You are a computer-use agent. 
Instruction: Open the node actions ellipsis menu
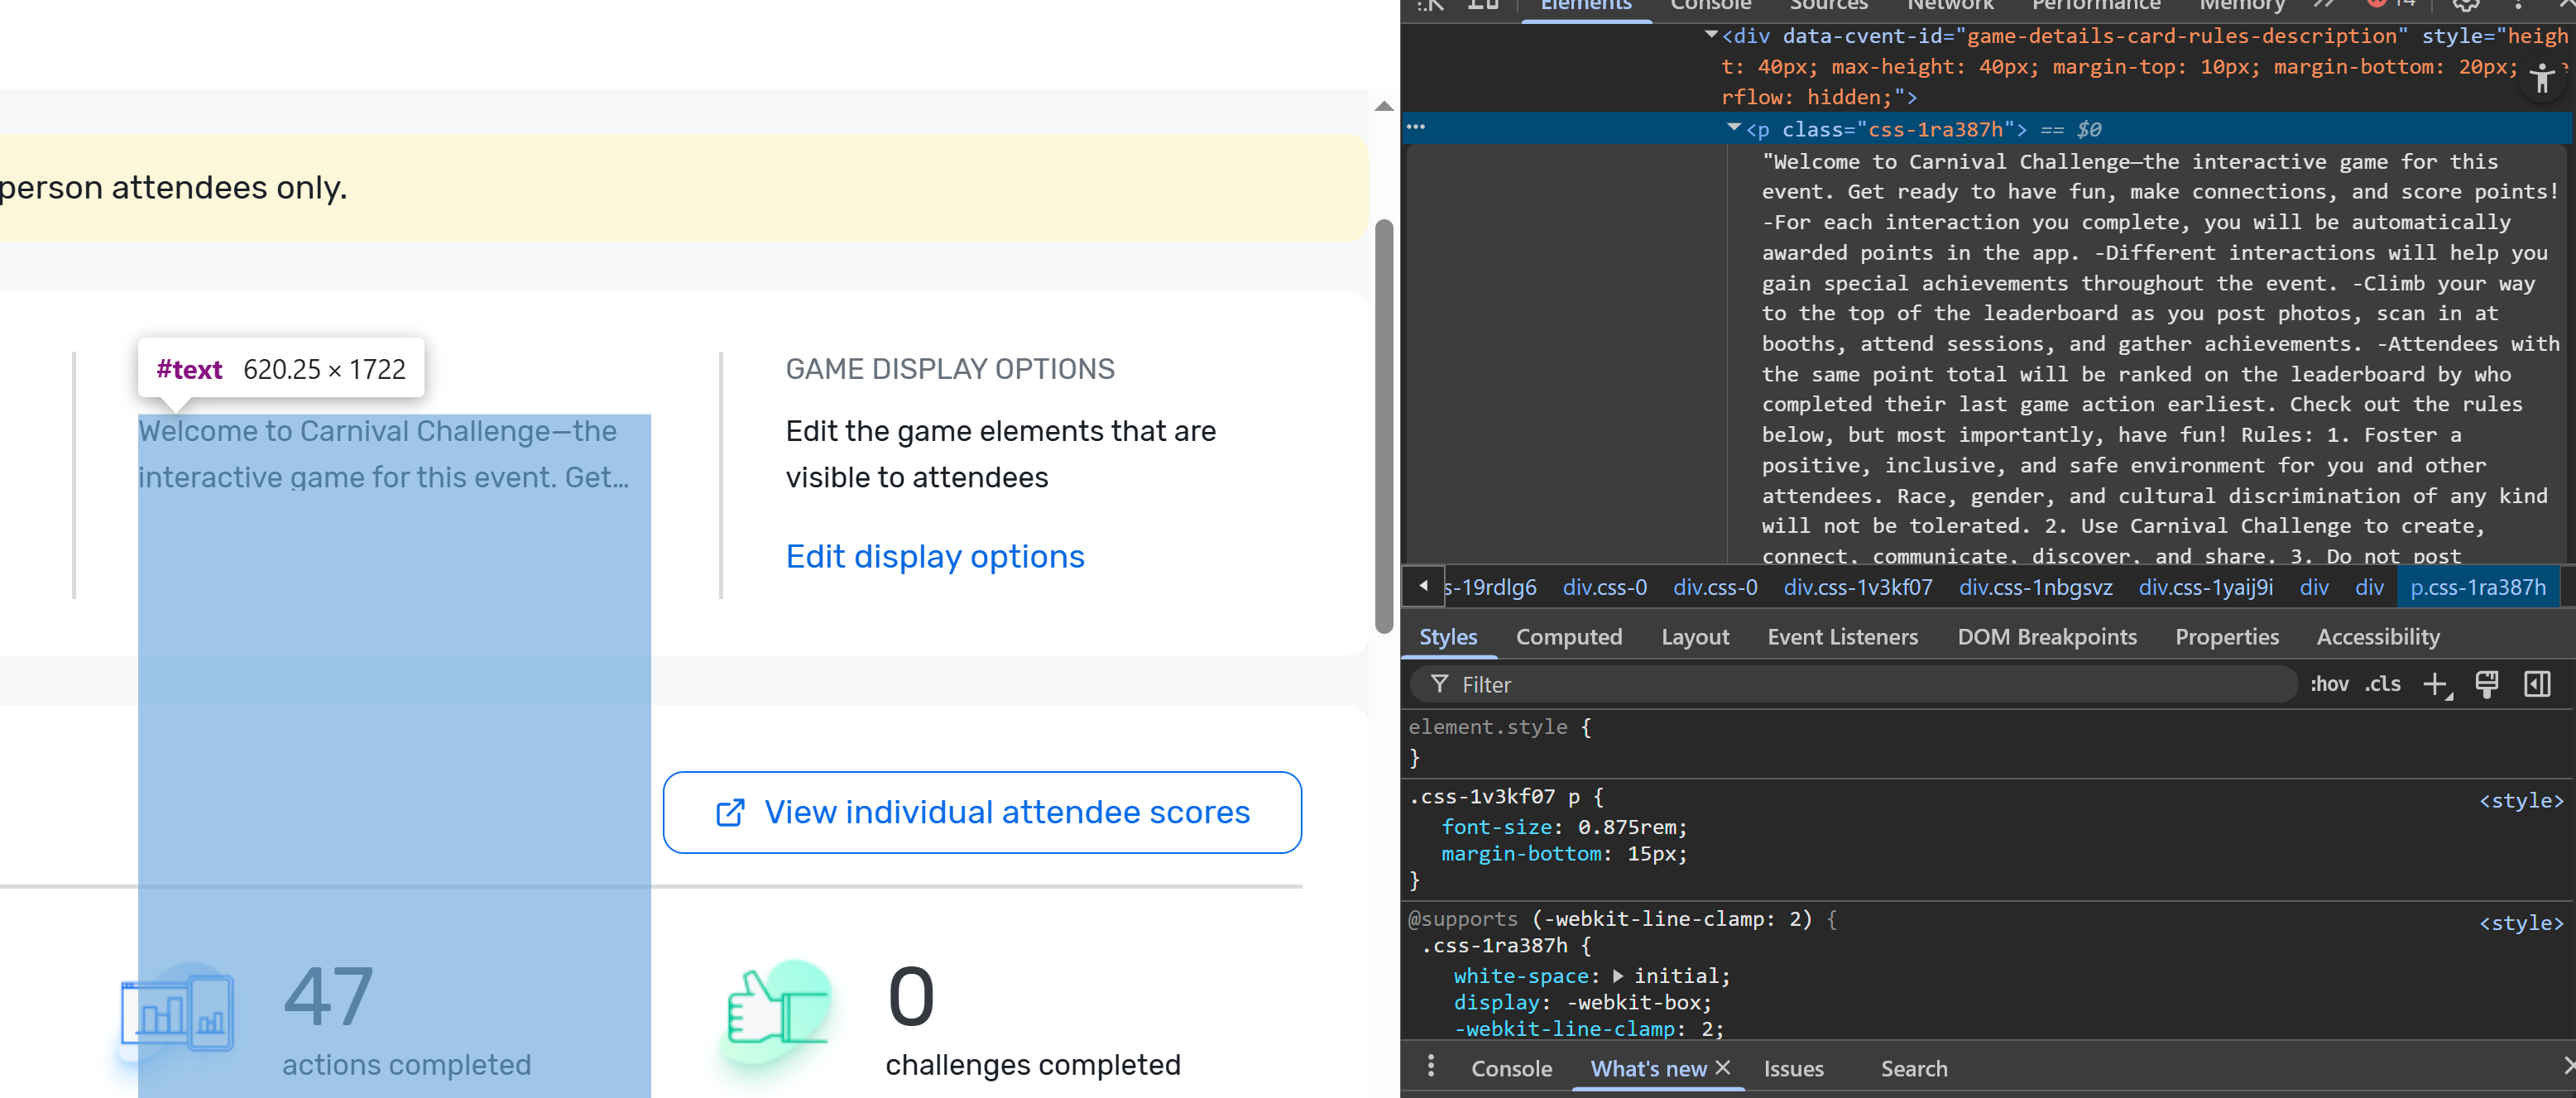click(1416, 127)
